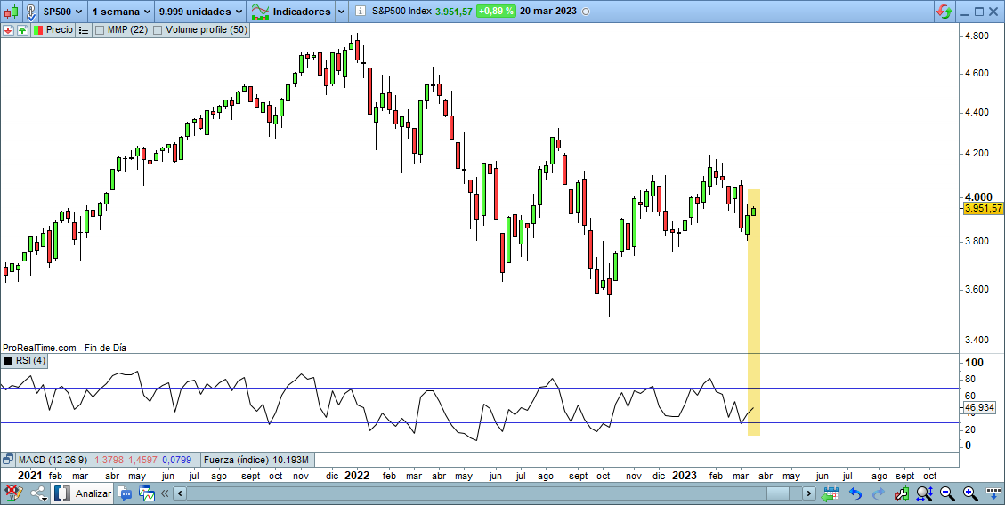Viewport: 1005px width, 505px height.
Task: Click the bottom-right toolbar expand icon
Action: click(x=994, y=493)
